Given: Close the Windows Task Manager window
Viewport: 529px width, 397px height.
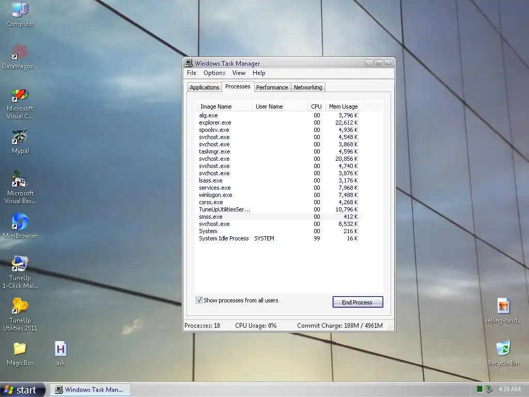Looking at the screenshot, I should pyautogui.click(x=388, y=63).
